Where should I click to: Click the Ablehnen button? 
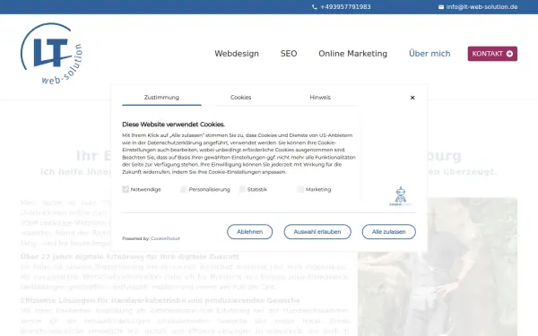click(250, 232)
